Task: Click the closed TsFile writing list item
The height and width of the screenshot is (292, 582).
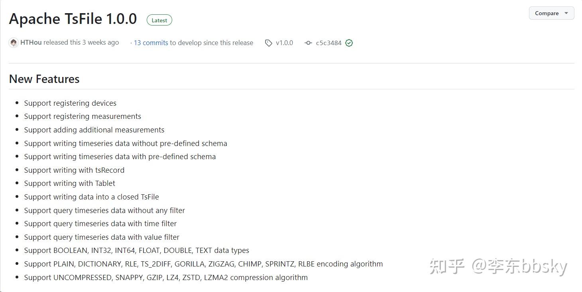Action: [91, 197]
